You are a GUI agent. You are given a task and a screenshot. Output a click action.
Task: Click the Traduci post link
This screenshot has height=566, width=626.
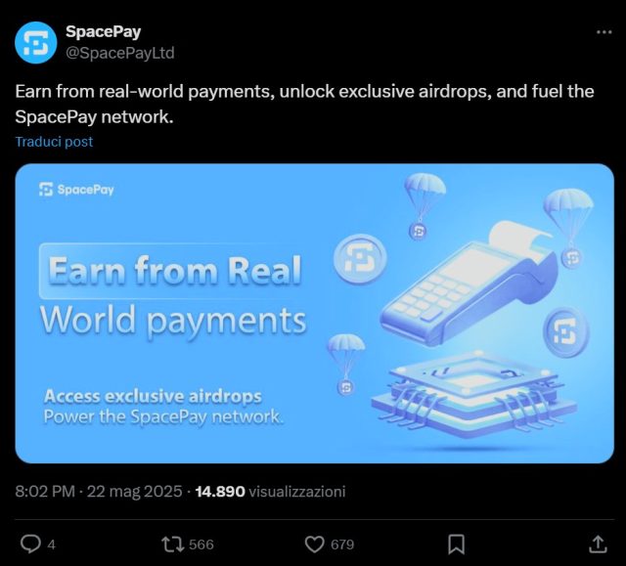pos(54,142)
